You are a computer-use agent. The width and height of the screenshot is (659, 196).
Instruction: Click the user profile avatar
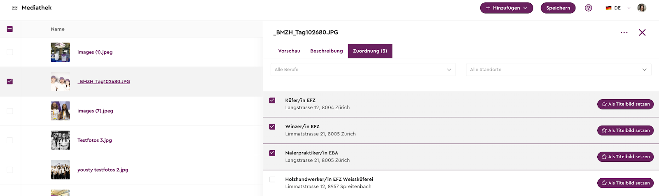(642, 8)
